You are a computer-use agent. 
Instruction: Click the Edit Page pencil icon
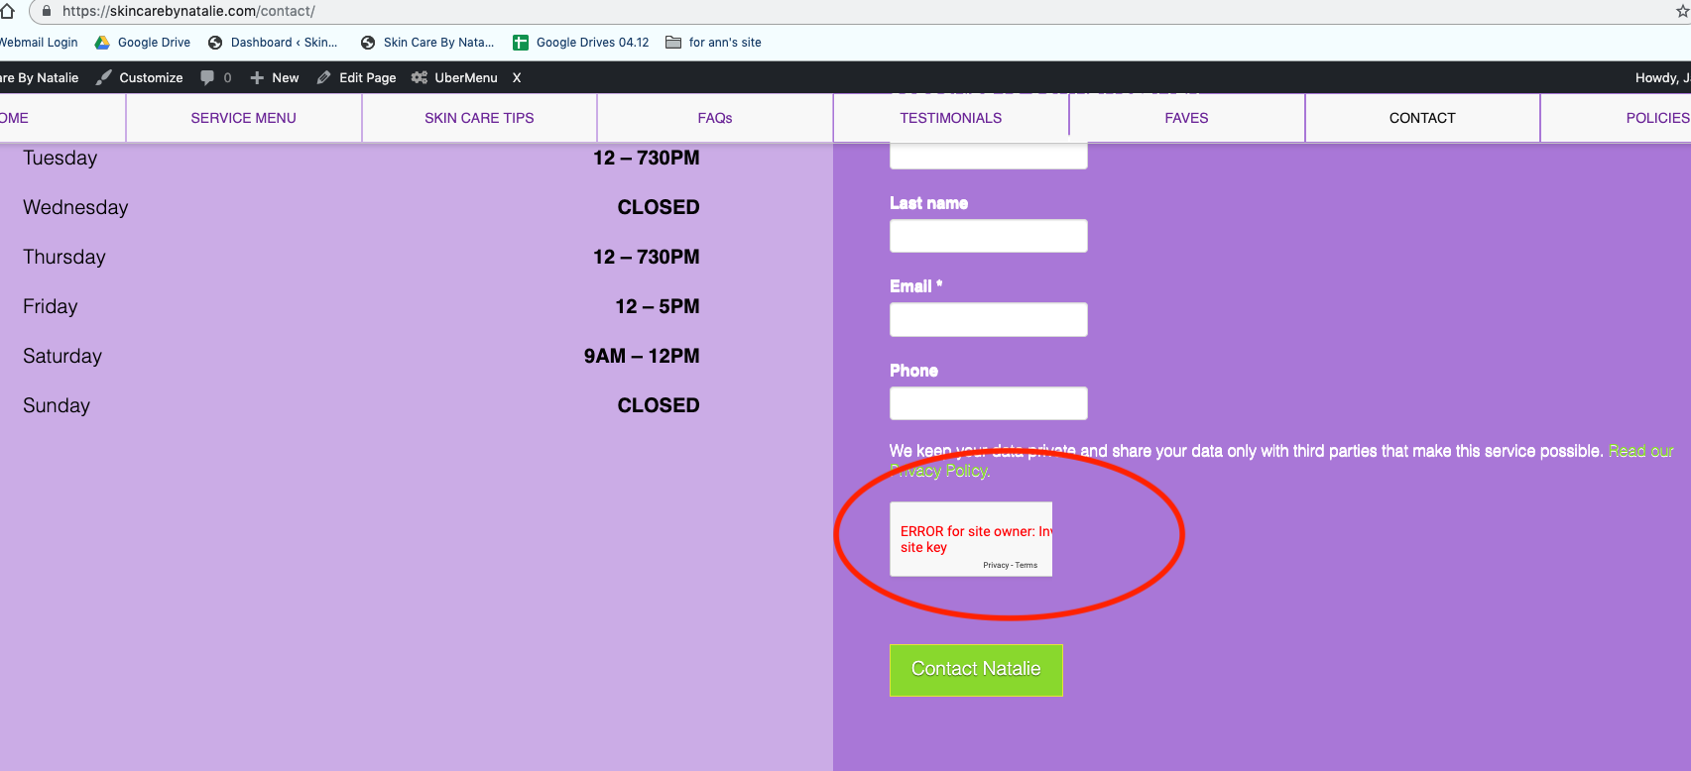click(323, 77)
